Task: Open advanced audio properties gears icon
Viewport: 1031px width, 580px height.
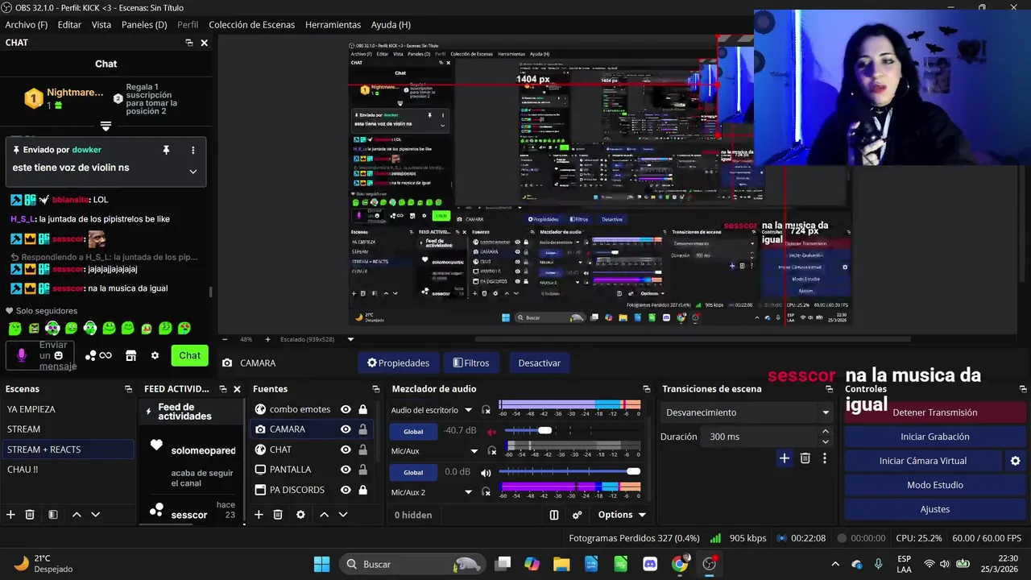Action: pyautogui.click(x=577, y=515)
